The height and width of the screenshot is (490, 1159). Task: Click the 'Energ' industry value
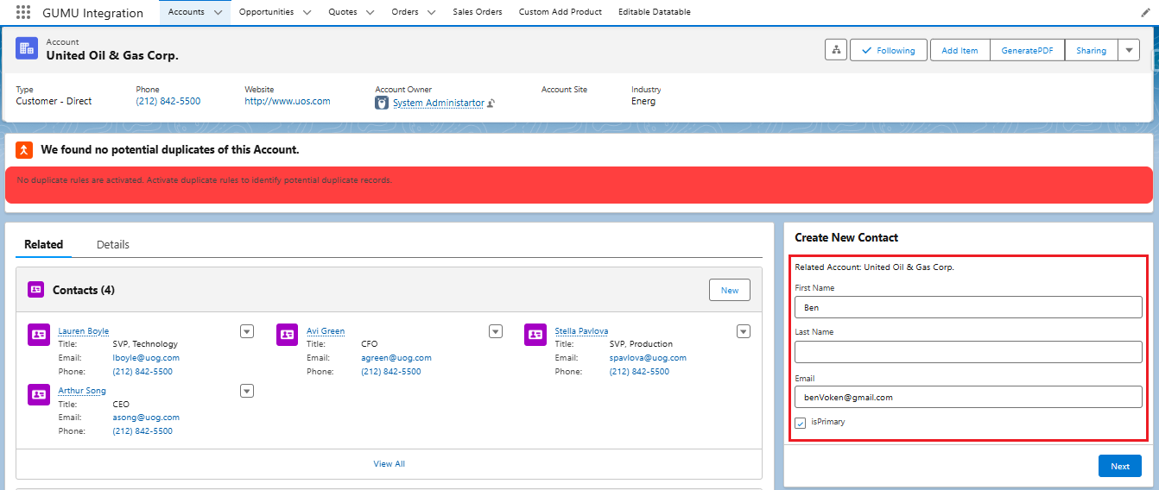point(643,101)
